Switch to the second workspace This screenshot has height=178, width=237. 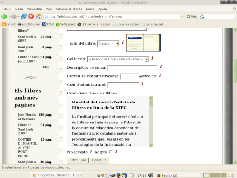(x=212, y=175)
